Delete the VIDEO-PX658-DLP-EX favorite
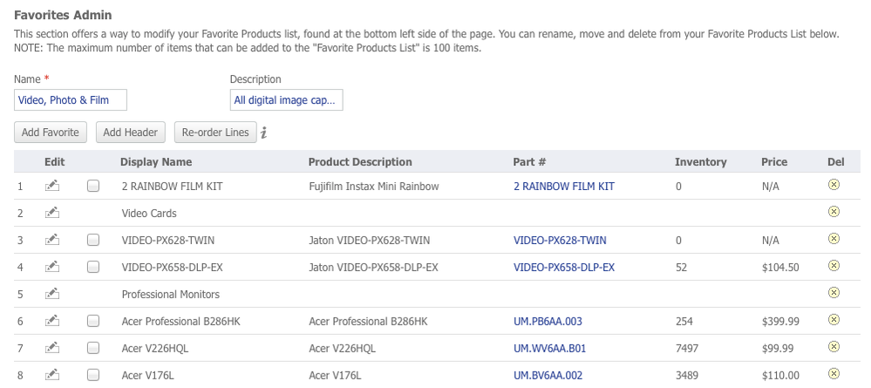871x388 pixels. pos(833,266)
